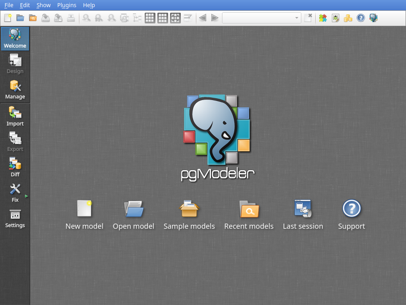The height and width of the screenshot is (305, 406).
Task: Click the Import sidebar button
Action: click(15, 116)
